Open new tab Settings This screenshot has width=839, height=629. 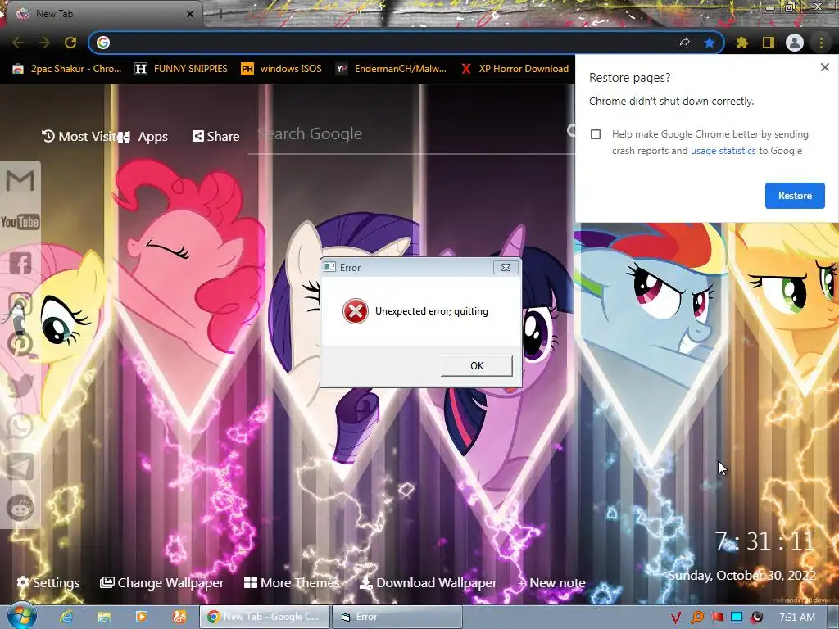point(48,582)
